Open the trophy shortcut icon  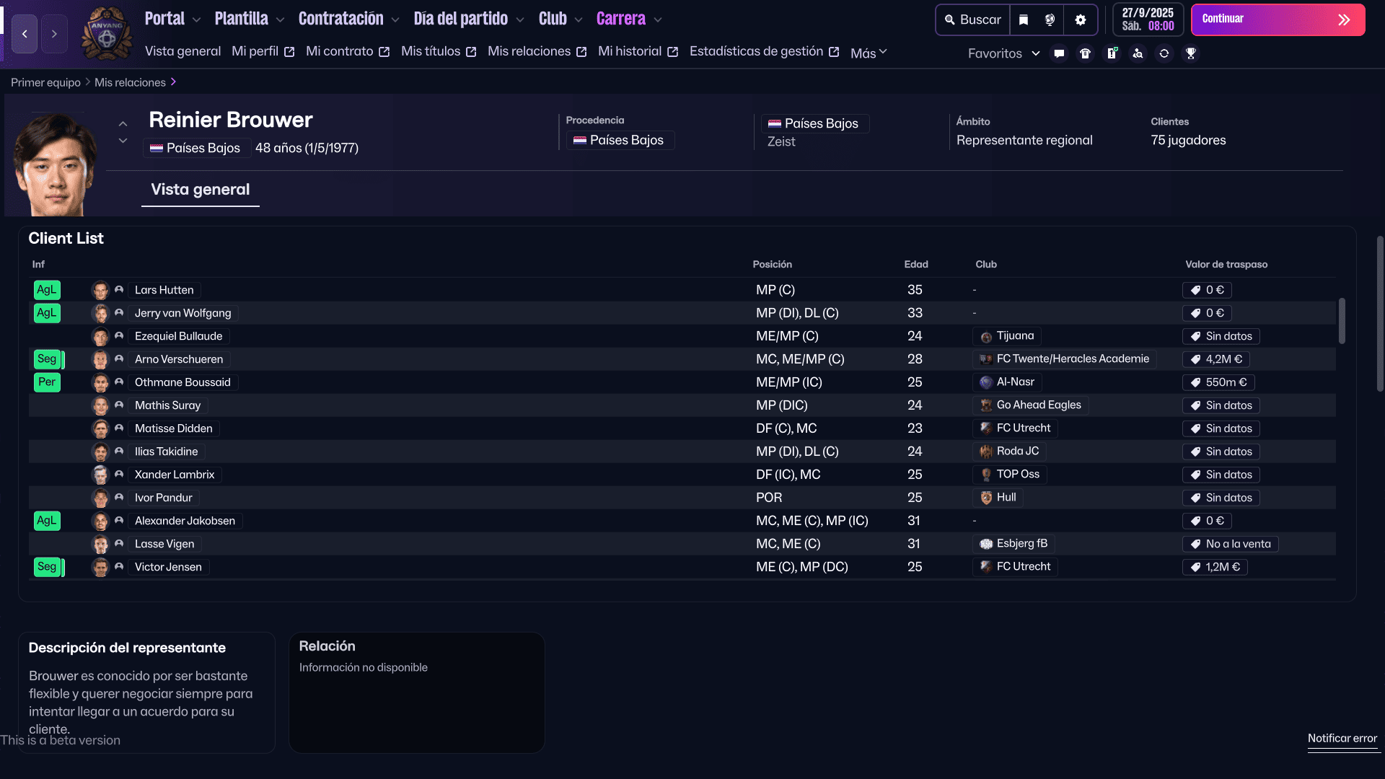(x=1191, y=53)
